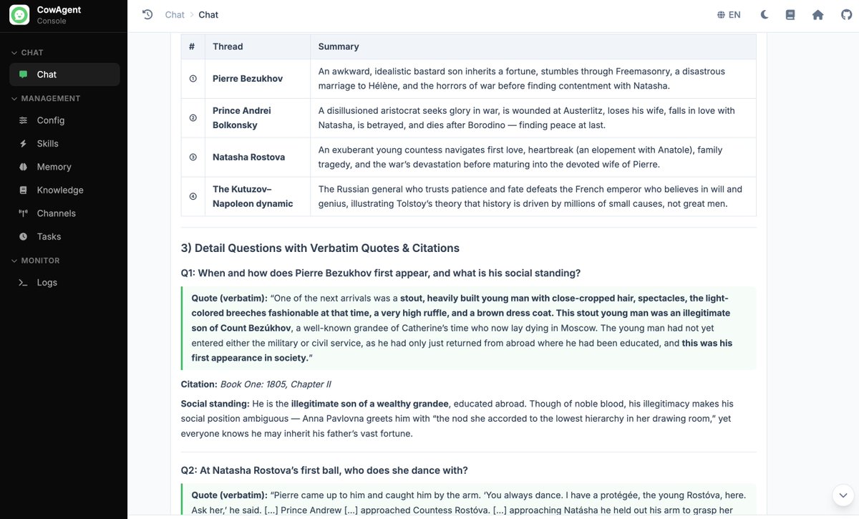Screen dimensions: 859x519
Task: Click the Prince Andrei Bolkonsky cell
Action: (257, 118)
